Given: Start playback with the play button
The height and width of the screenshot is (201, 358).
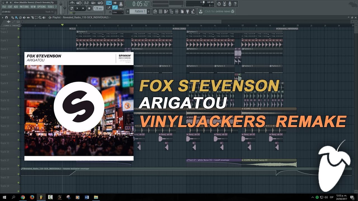Looking at the screenshot, I should (77, 8).
